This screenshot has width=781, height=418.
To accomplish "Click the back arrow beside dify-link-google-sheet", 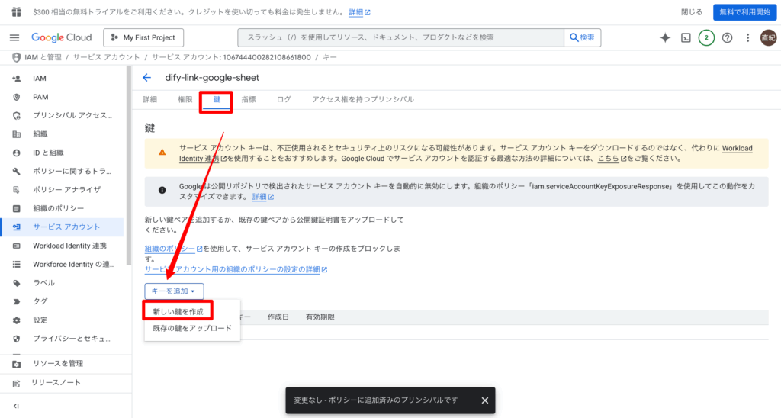I will (146, 78).
